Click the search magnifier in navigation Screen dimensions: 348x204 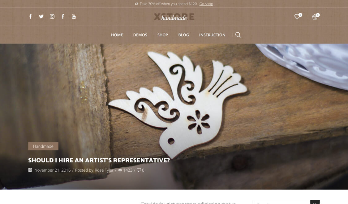click(x=238, y=35)
